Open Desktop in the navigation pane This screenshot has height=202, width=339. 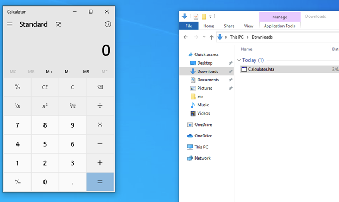(x=205, y=63)
